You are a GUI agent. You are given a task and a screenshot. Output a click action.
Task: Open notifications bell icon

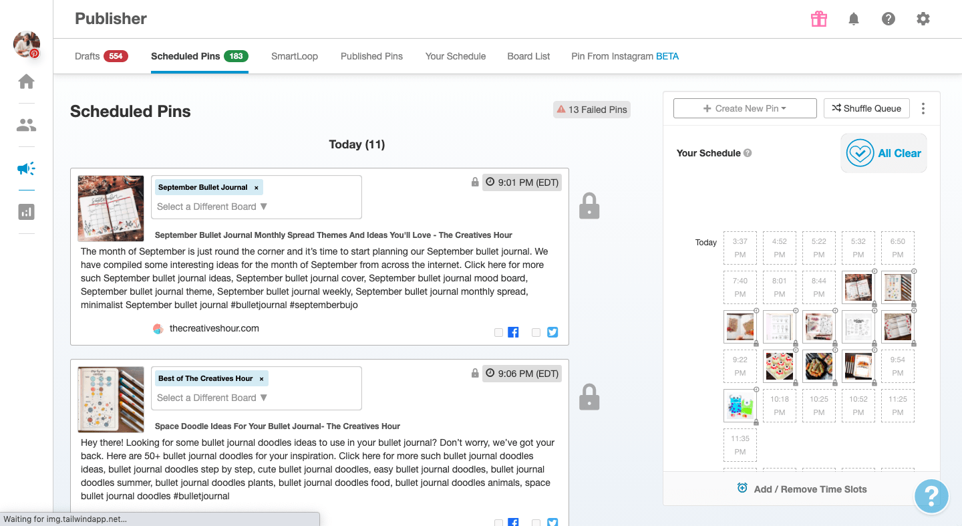[854, 19]
